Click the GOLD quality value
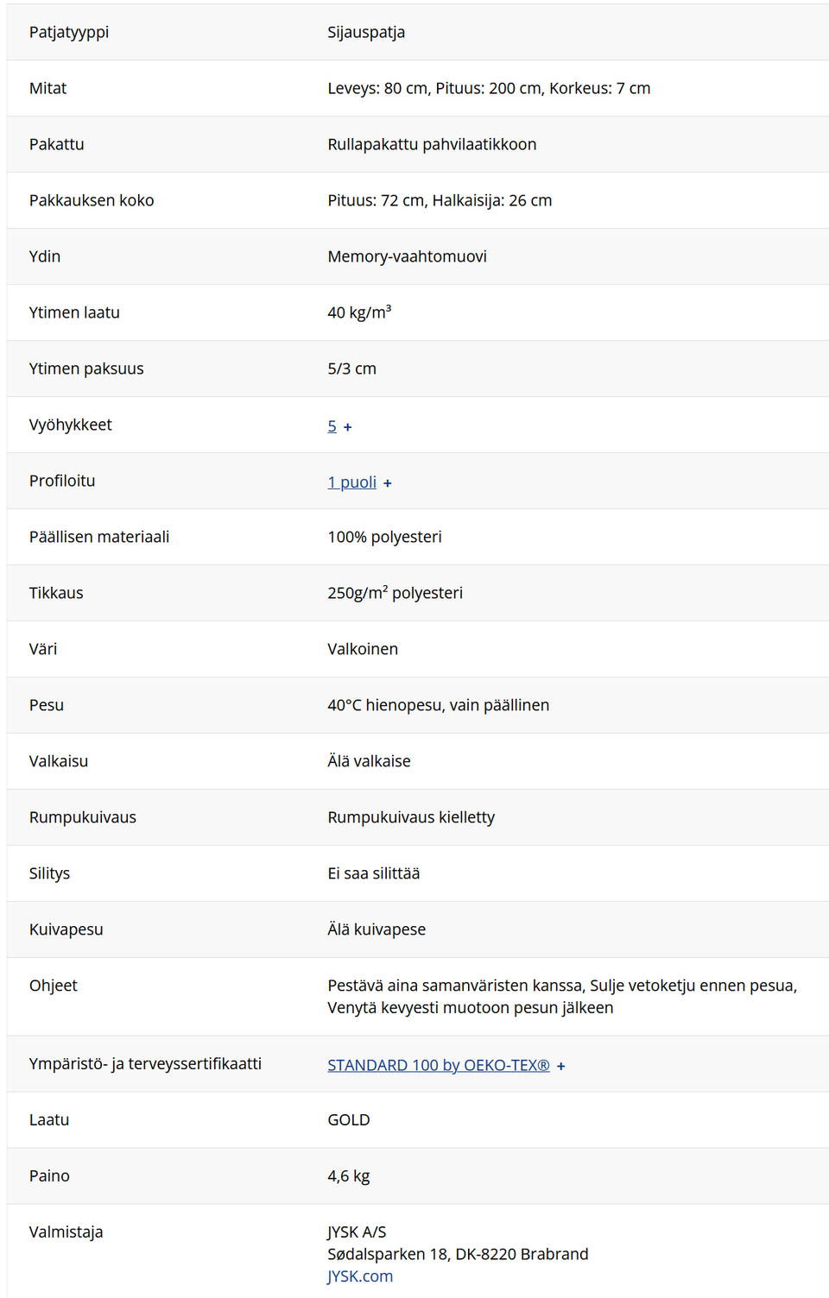Screen dimensions: 829x1298 pyautogui.click(x=349, y=1120)
